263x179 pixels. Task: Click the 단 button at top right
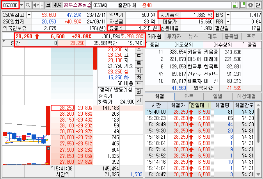(258, 5)
